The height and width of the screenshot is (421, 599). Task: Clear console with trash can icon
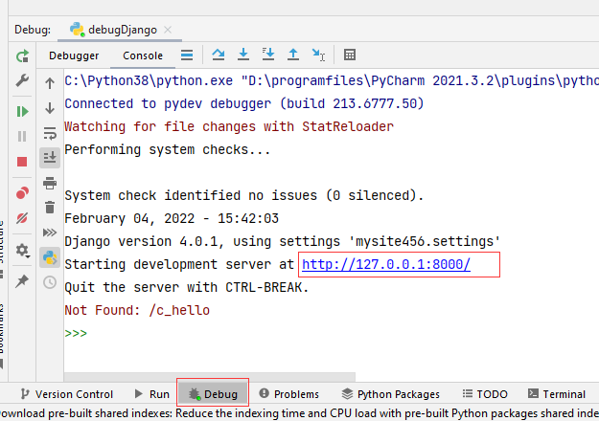(50, 208)
